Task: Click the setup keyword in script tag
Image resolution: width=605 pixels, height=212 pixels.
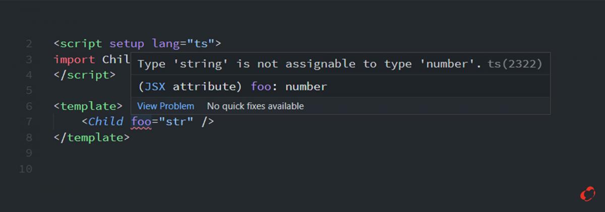Action: click(127, 44)
